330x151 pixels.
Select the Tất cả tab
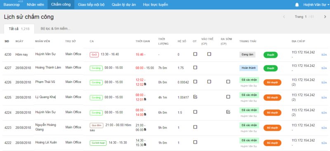point(19,29)
